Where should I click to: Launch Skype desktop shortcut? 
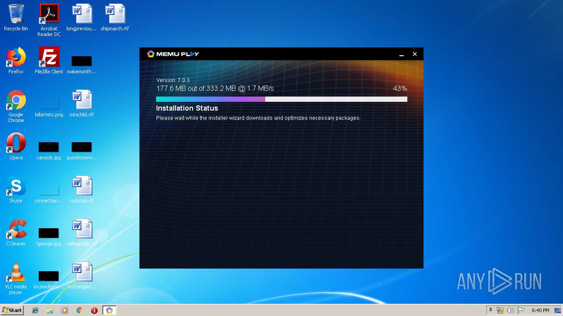click(x=16, y=190)
